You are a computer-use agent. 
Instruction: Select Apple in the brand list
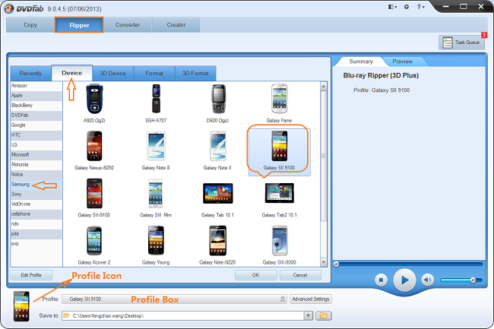pos(36,96)
